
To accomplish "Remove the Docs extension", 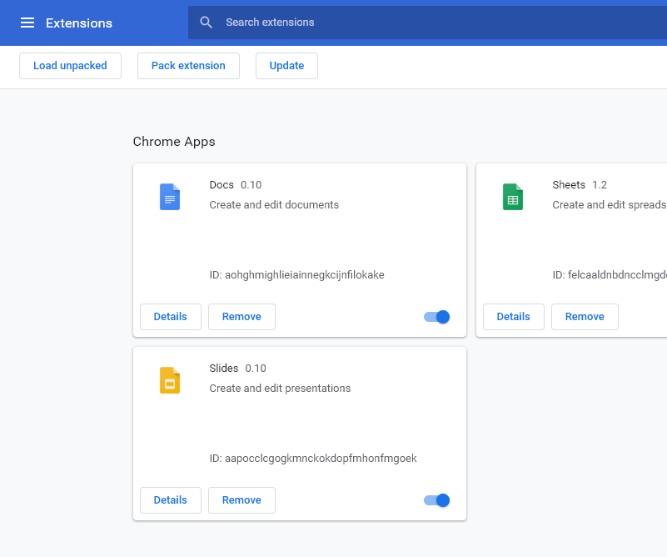I will pyautogui.click(x=241, y=317).
